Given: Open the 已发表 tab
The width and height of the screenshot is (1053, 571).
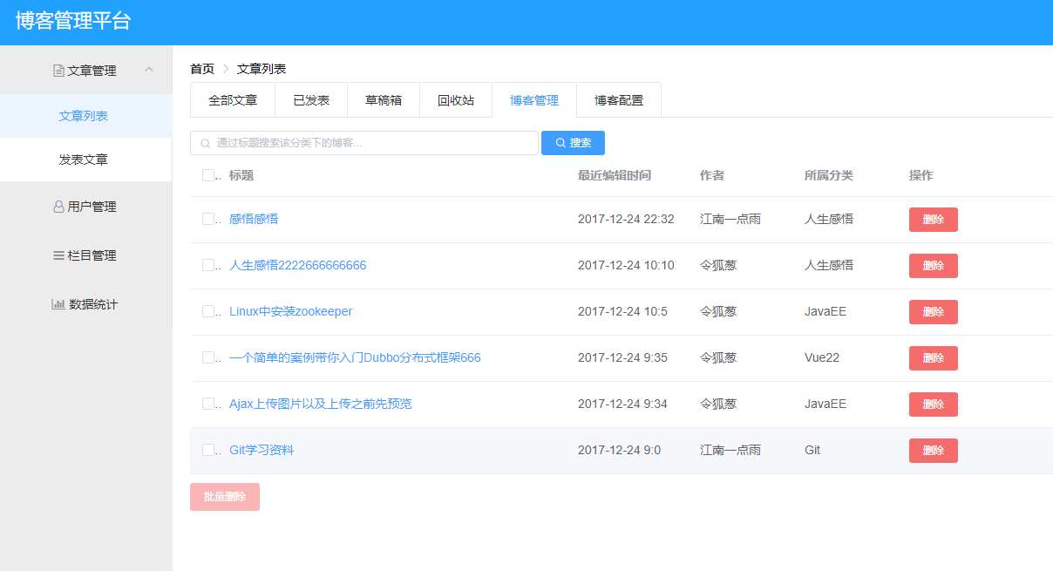Looking at the screenshot, I should click(311, 100).
